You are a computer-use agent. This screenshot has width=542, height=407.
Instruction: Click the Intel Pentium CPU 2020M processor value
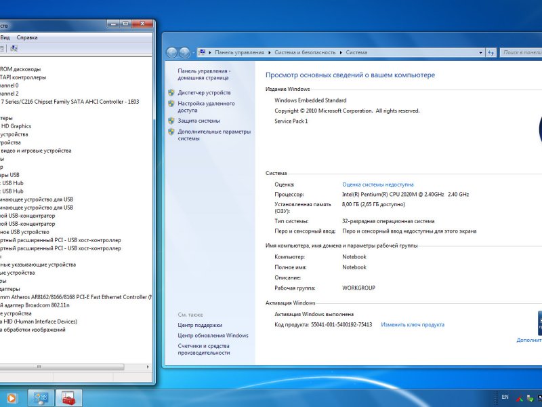(x=405, y=195)
